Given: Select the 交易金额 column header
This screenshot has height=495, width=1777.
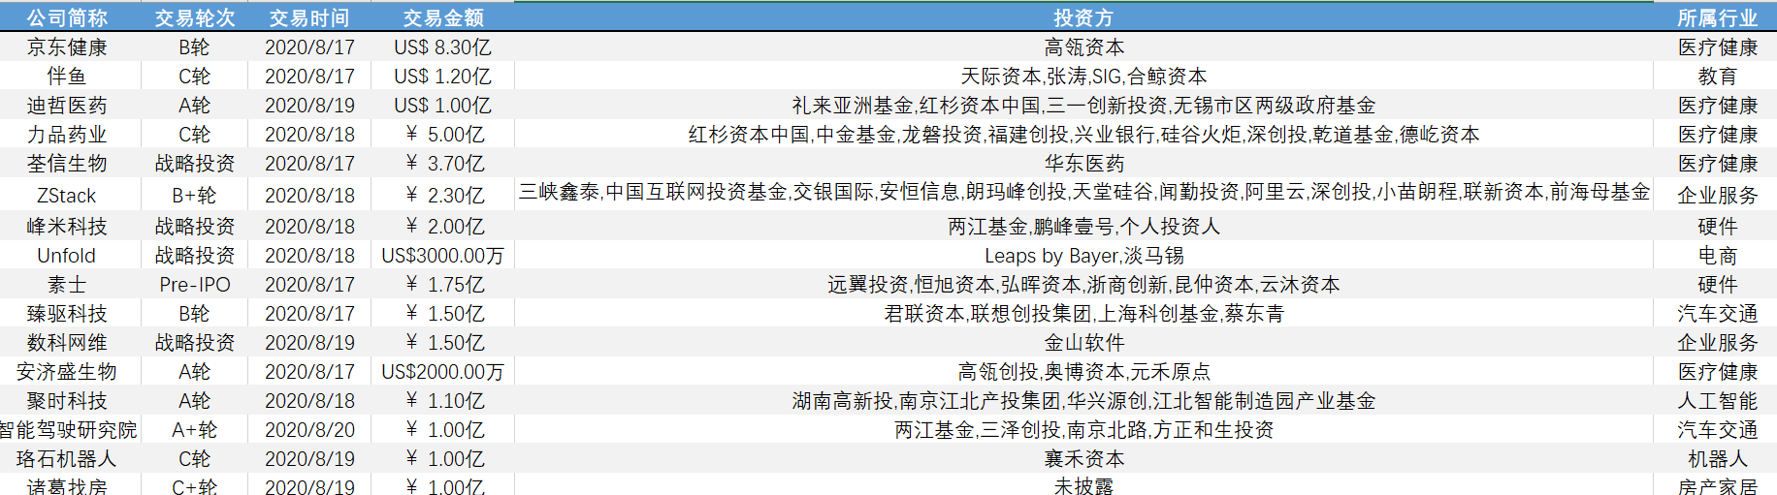Looking at the screenshot, I should pos(443,17).
